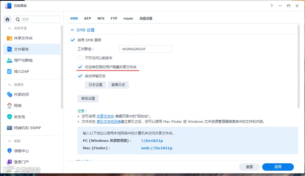305x176 pixels.
Task: Click the help question mark icon
Action: [272, 6]
